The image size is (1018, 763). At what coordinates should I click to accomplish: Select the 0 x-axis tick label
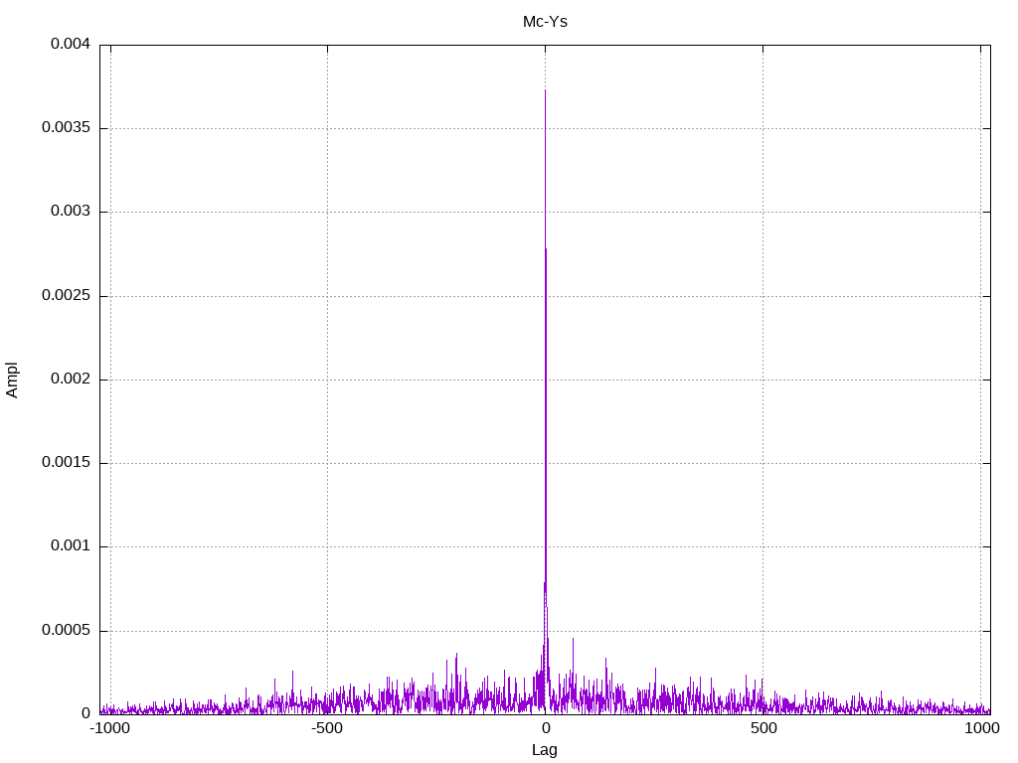click(545, 728)
